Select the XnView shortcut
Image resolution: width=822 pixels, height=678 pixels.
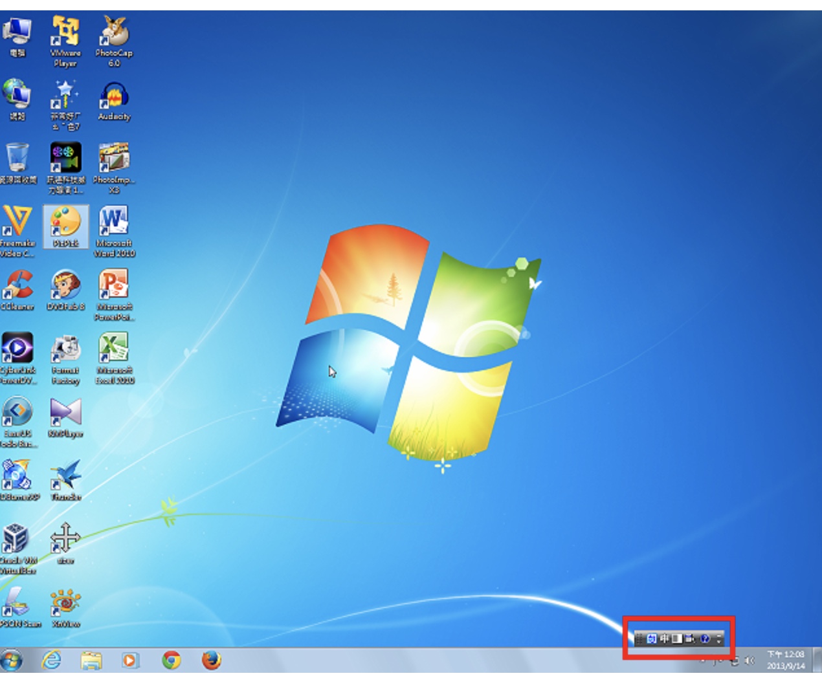click(65, 607)
